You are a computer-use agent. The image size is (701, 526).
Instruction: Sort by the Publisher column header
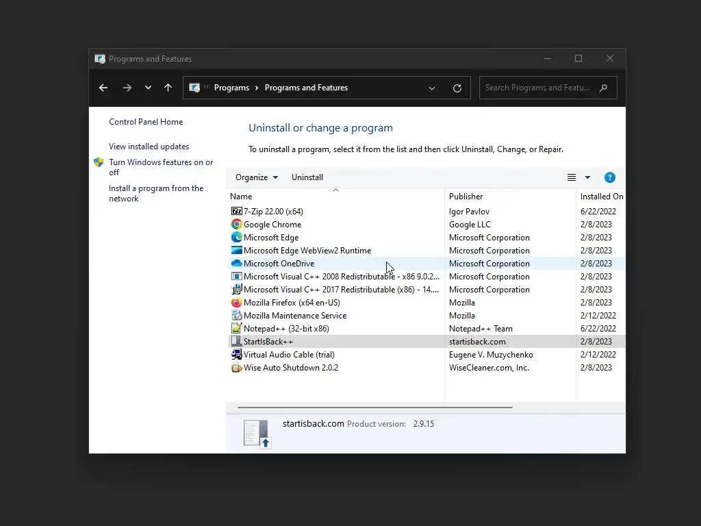[510, 197]
